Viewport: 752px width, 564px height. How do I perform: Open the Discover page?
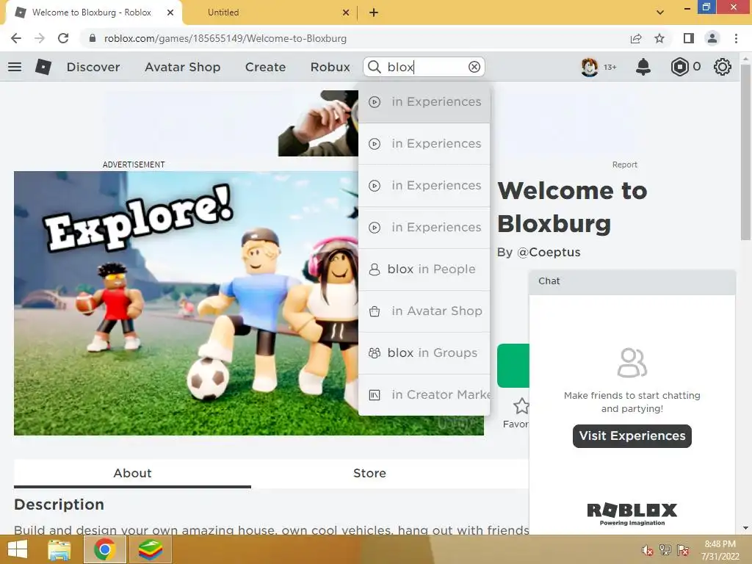tap(93, 67)
